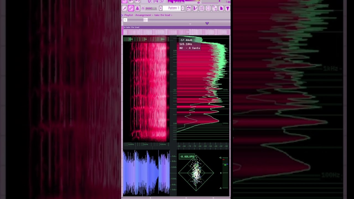Image resolution: width=354 pixels, height=199 pixels.
Task: Toggle the magnet snap icon
Action: tap(143, 8)
